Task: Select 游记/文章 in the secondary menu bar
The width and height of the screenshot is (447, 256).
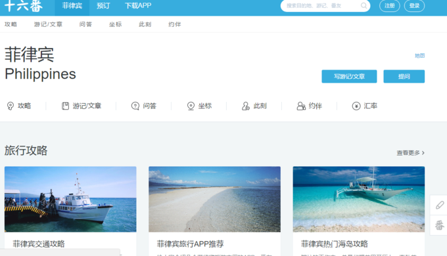Action: [48, 24]
